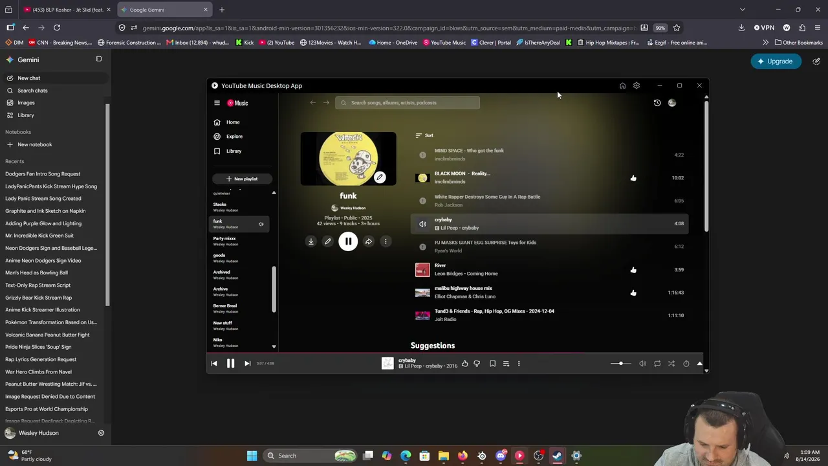
Task: Collapse the Gemini sidebar panel
Action: pos(99,59)
